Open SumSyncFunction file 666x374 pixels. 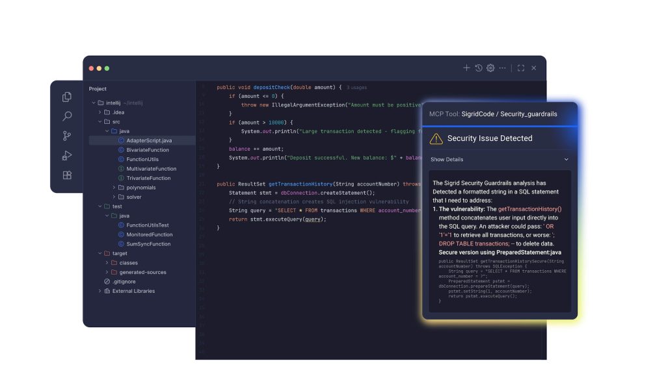coord(148,244)
